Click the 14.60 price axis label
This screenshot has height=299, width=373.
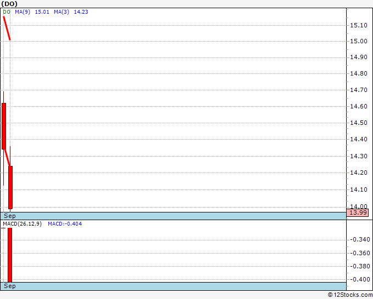point(359,106)
